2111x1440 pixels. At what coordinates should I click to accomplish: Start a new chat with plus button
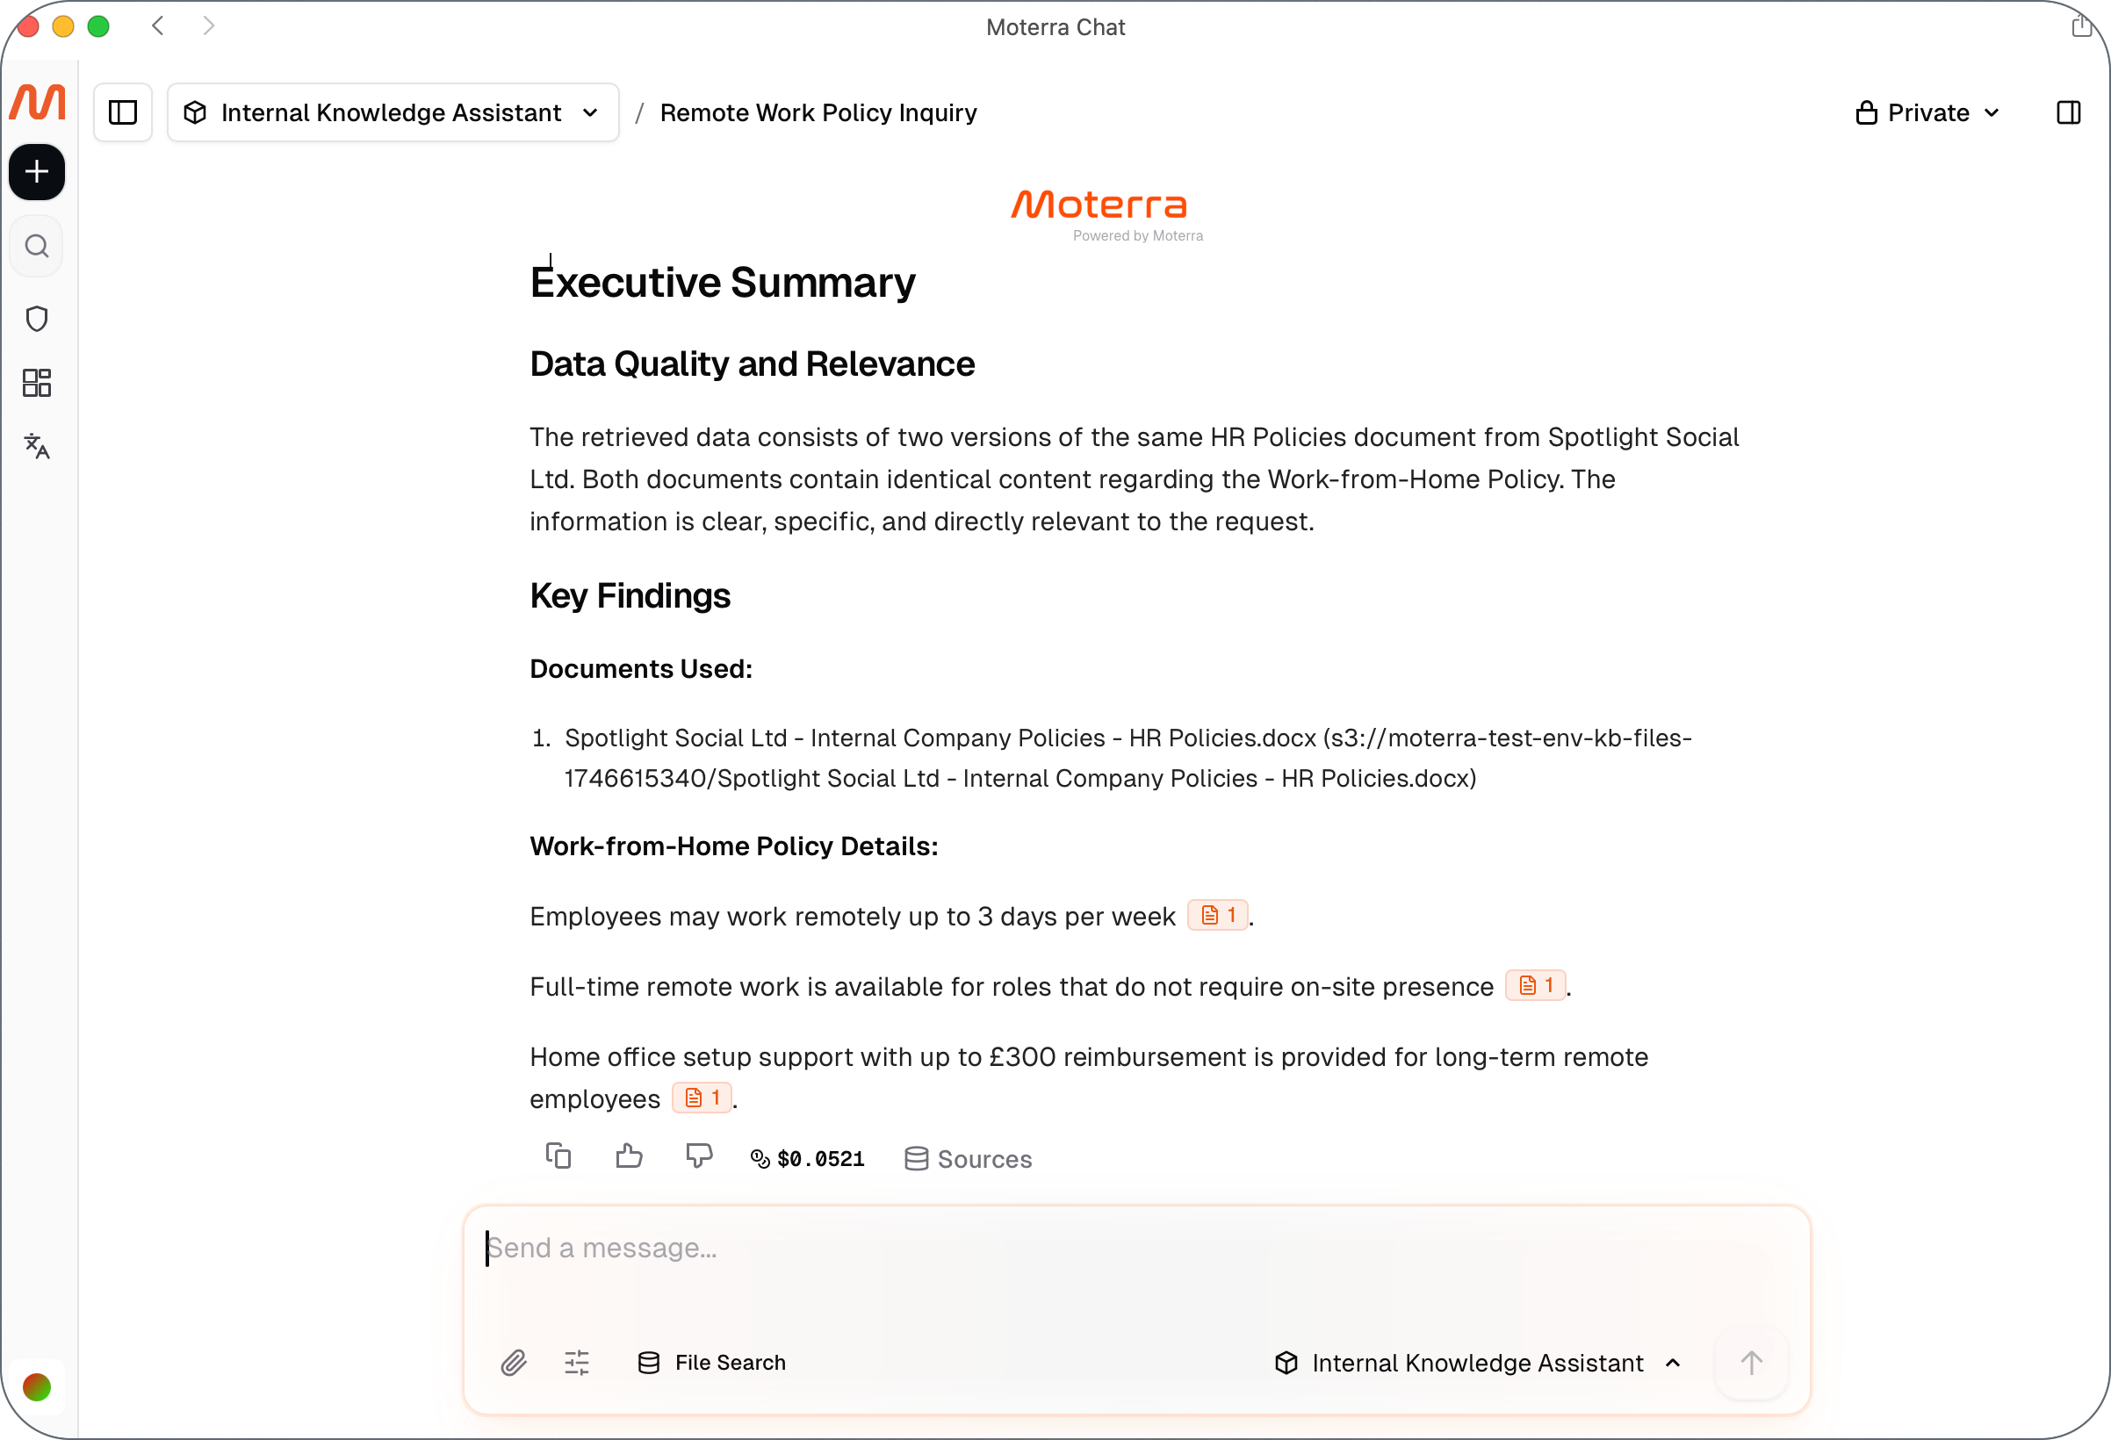click(x=37, y=172)
